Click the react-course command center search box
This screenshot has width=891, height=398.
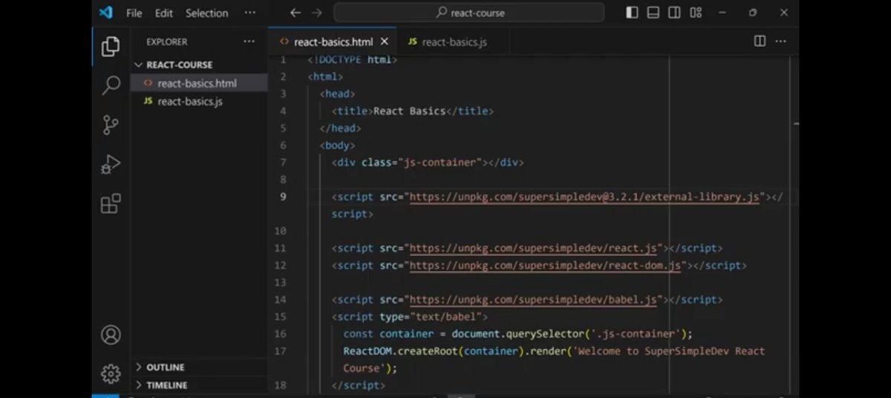click(469, 13)
